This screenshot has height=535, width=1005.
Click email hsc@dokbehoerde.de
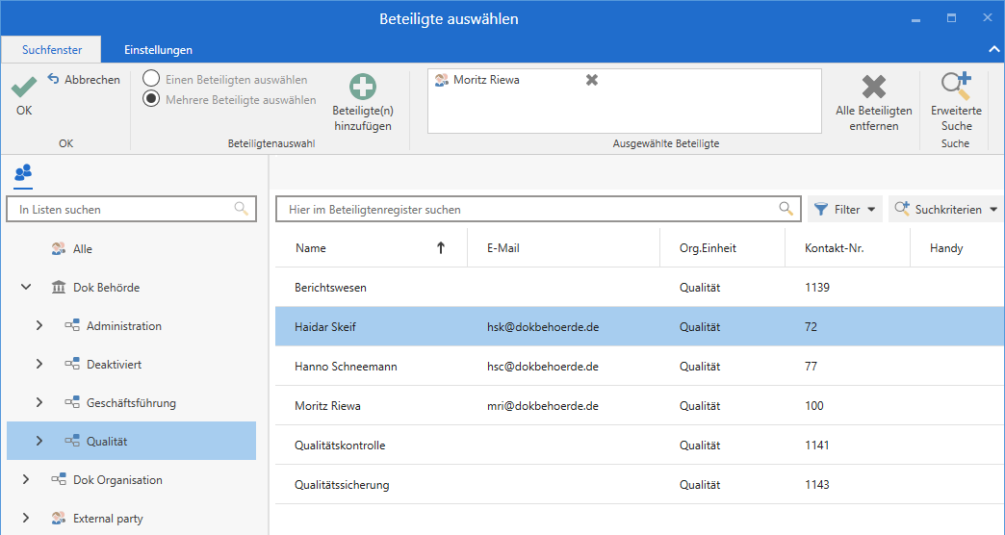[x=543, y=367]
